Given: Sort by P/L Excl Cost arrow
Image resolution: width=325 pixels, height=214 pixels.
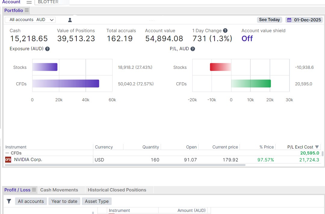Looking at the screenshot, I should point(317,147).
